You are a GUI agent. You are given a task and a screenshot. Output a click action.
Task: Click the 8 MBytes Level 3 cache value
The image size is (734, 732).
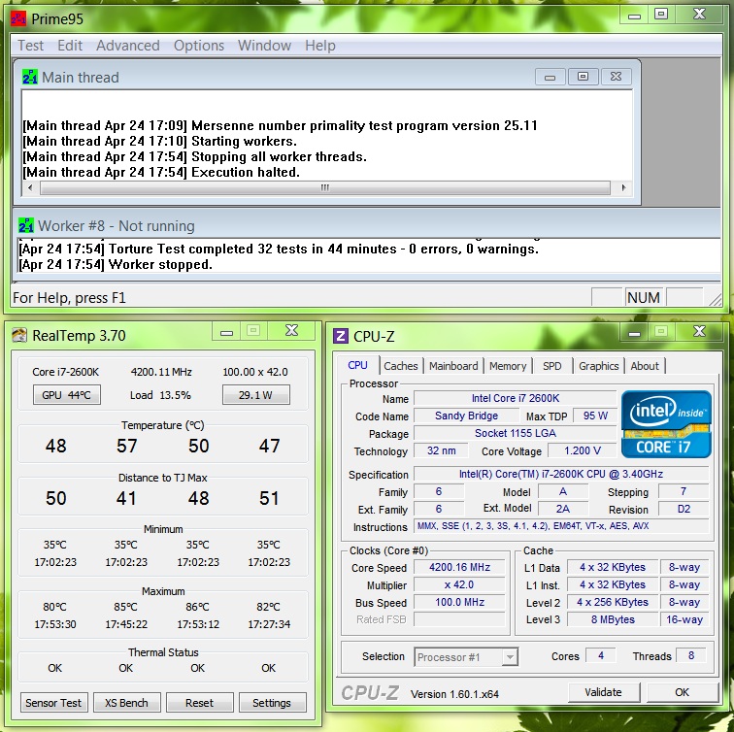click(x=613, y=619)
